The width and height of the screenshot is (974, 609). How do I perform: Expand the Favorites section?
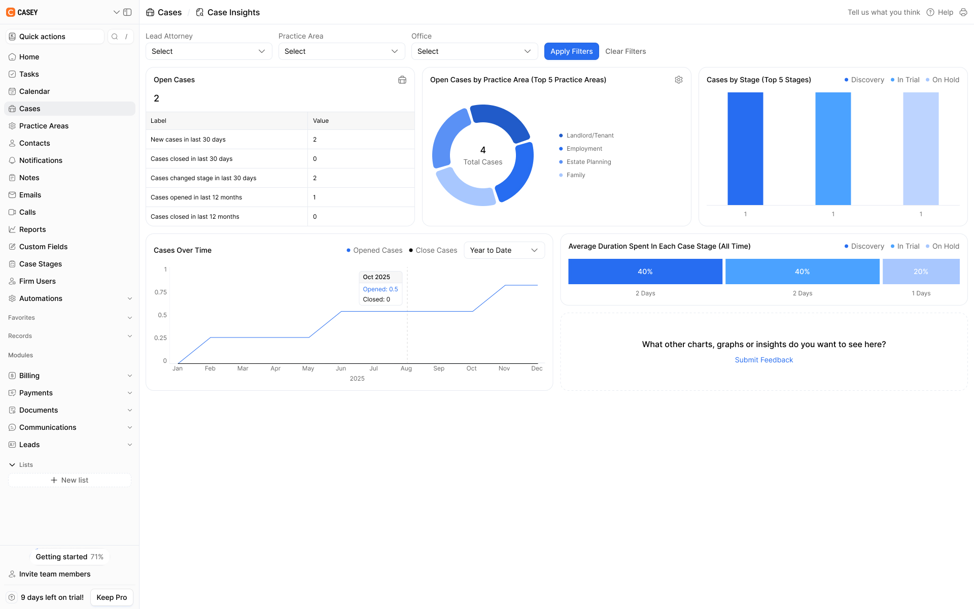click(130, 318)
